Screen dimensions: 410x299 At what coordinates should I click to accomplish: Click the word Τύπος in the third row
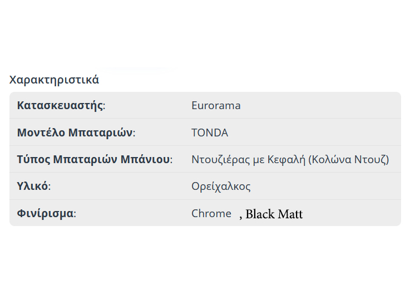coord(33,160)
